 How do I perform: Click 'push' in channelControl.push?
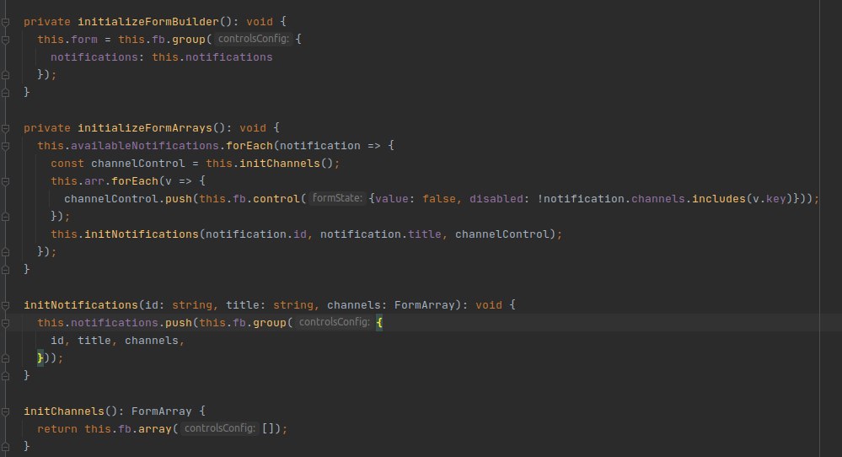click(x=179, y=199)
